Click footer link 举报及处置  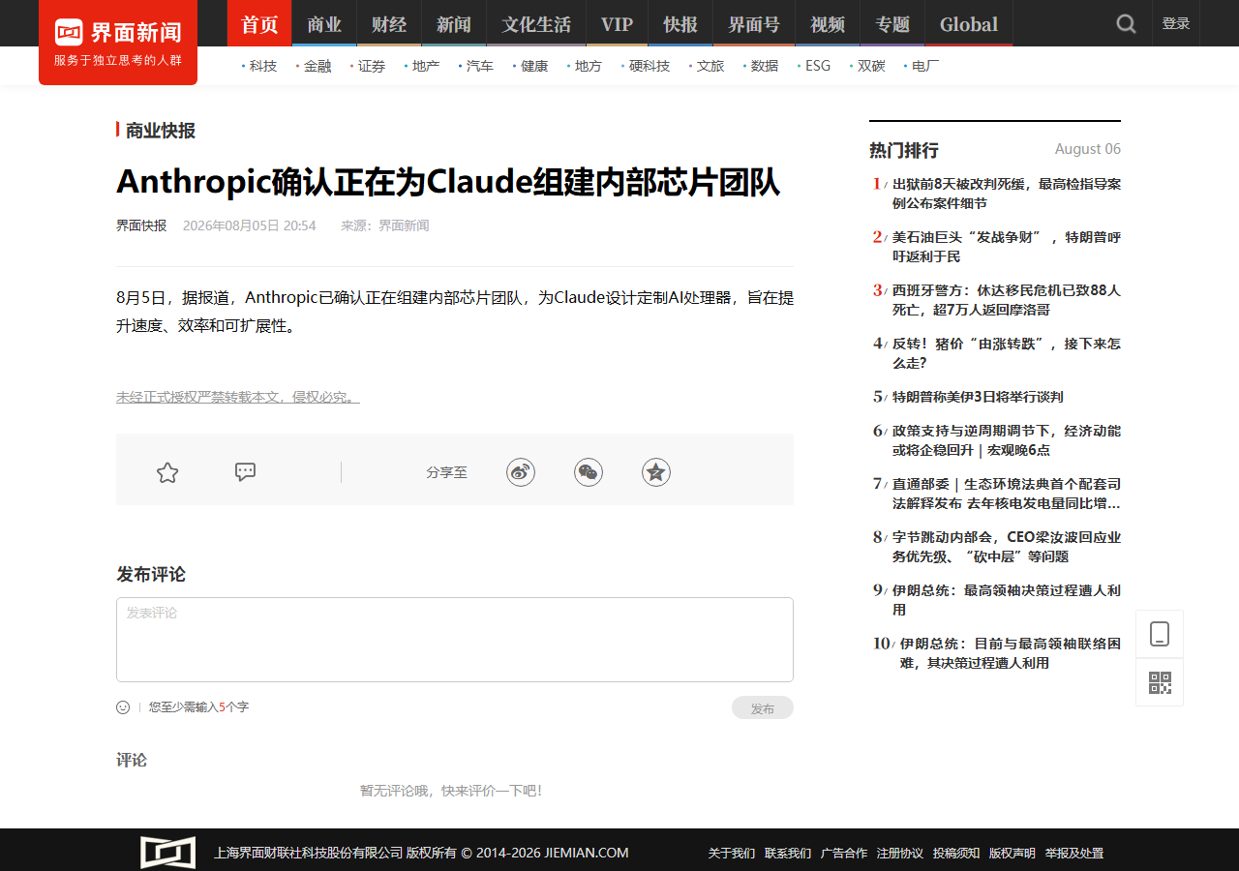1074,854
